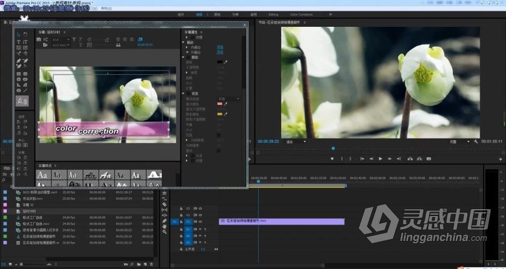Toggle A2 track targeting button
This screenshot has width=506, height=269.
pos(189,236)
